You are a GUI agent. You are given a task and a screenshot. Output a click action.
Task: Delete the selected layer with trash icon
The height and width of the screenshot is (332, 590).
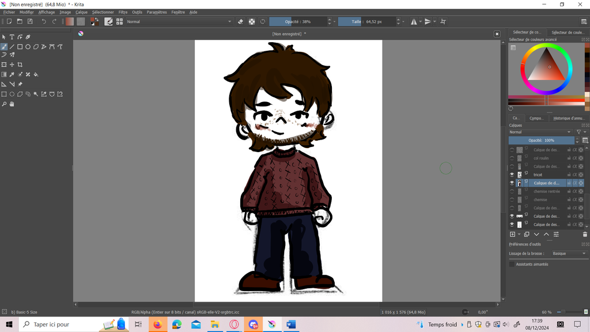585,235
